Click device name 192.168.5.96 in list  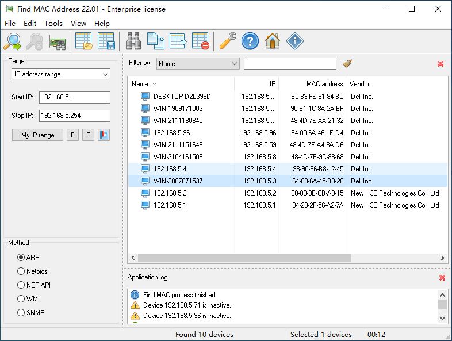tap(172, 133)
